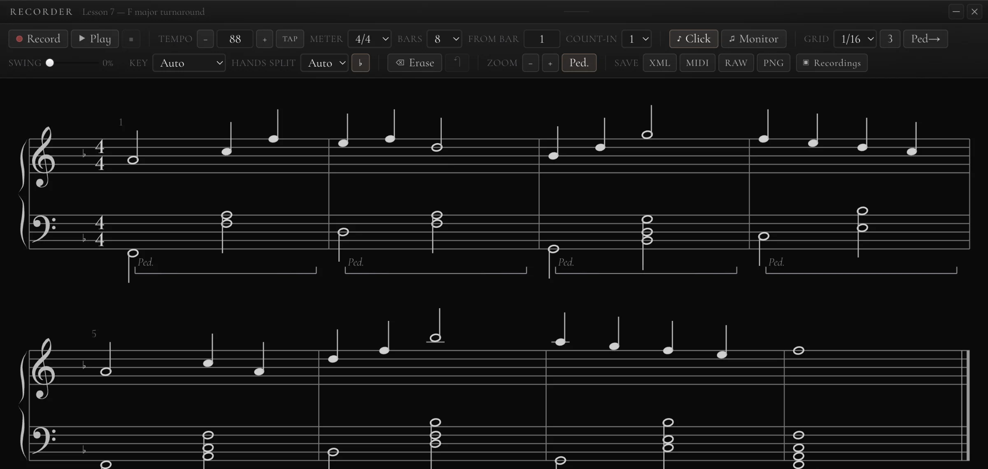Click the treble clef of the second system
This screenshot has height=469, width=988.
42,369
